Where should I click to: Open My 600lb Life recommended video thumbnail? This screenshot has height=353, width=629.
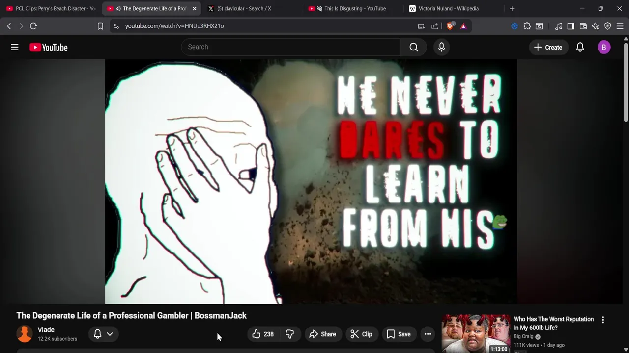click(x=476, y=333)
